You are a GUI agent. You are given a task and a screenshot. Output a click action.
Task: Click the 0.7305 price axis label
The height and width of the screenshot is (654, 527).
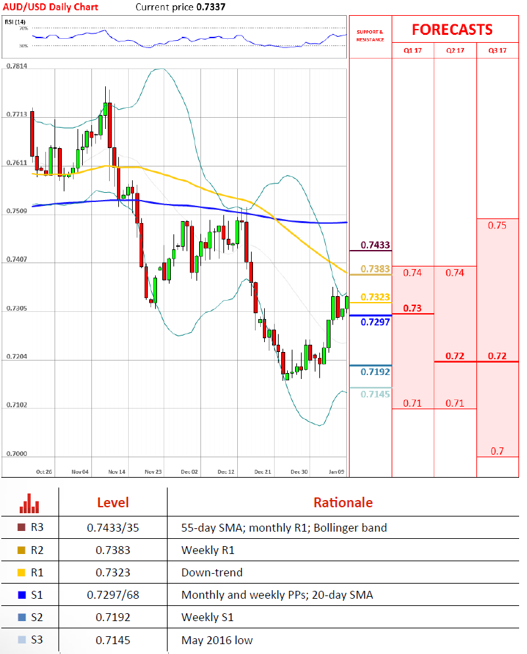coord(16,308)
